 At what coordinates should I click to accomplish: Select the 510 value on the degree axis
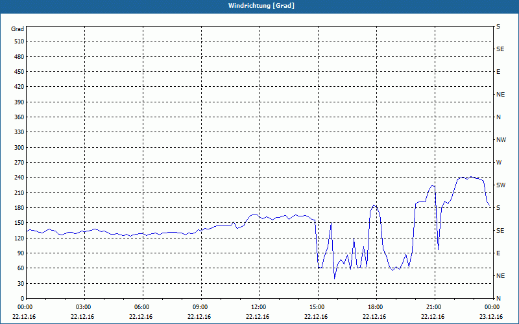coord(19,41)
